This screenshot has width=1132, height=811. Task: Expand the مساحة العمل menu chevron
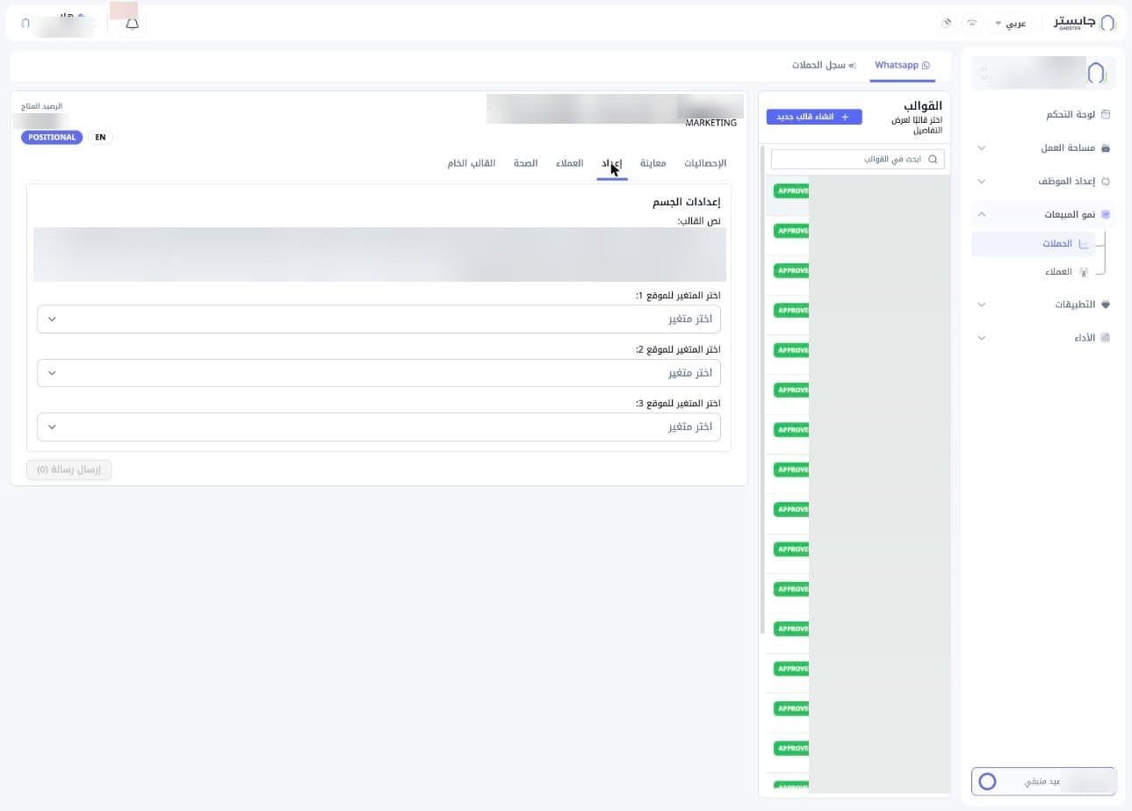coord(982,148)
